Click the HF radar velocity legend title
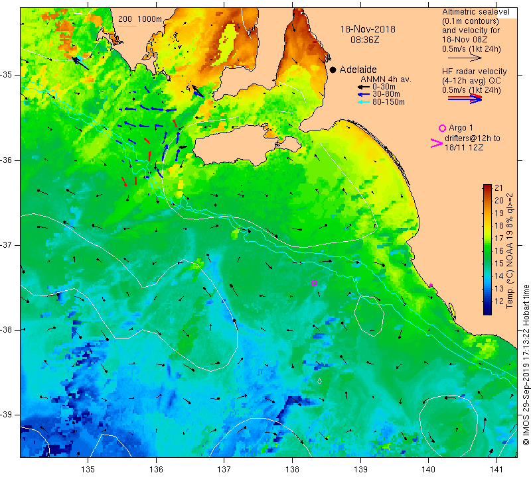Image resolution: width=531 pixels, height=477 pixels. click(474, 72)
